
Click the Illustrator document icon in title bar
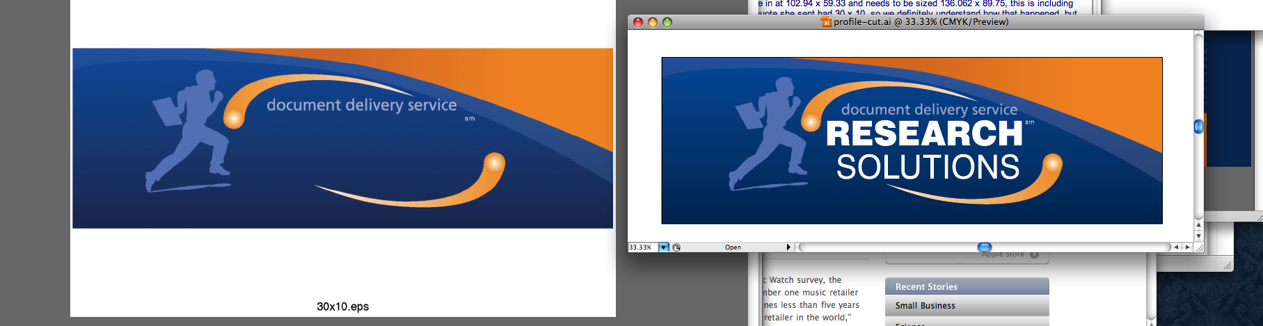click(827, 22)
